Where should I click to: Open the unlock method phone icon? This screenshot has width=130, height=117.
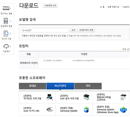pos(6,21)
